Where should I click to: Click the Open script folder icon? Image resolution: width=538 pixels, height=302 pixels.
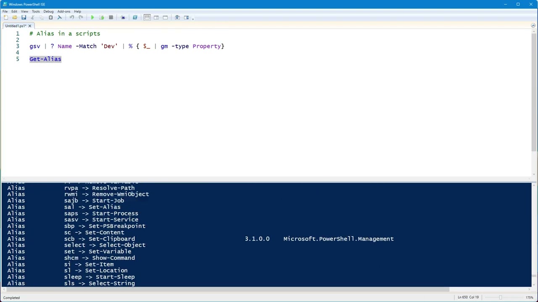pos(15,18)
